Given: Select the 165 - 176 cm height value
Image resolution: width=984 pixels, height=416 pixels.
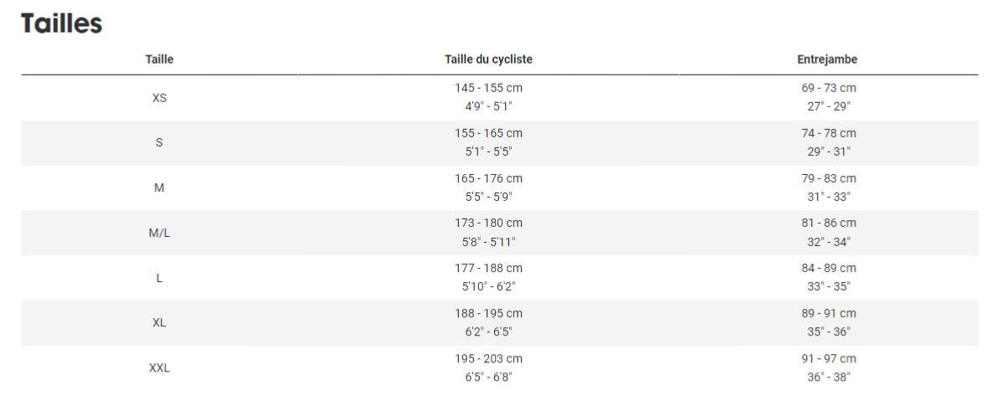Looking at the screenshot, I should (x=488, y=178).
